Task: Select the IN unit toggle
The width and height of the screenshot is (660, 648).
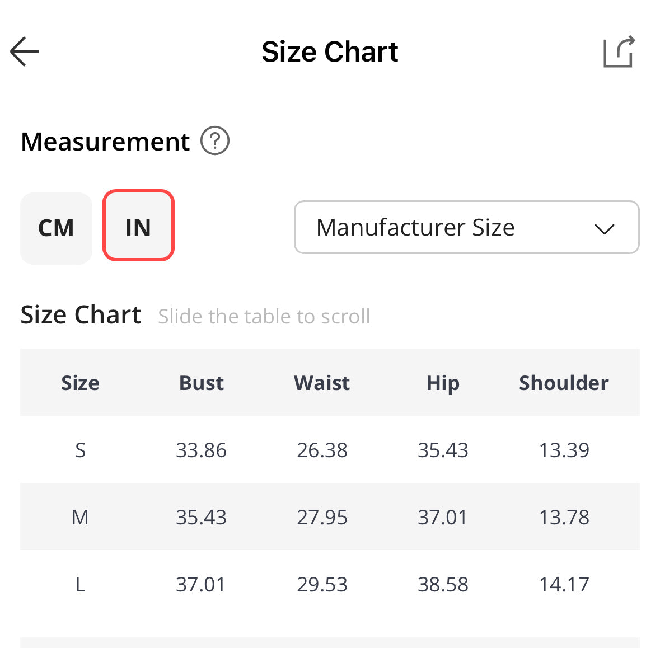Action: (138, 226)
